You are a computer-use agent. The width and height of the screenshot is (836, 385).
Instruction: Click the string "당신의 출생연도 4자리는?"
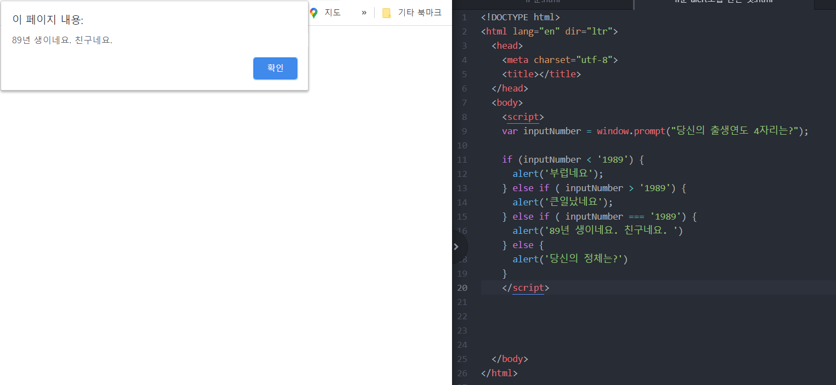click(735, 131)
